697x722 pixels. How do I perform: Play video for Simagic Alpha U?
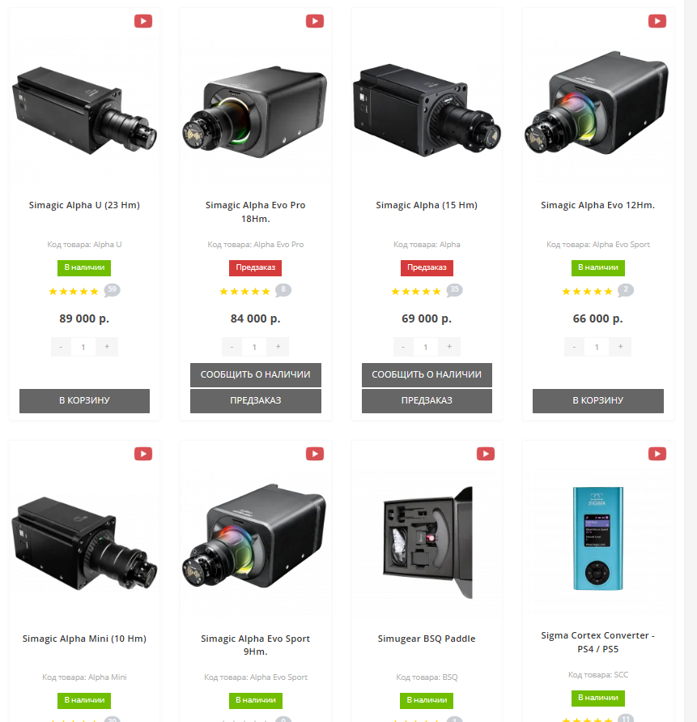coord(143,21)
